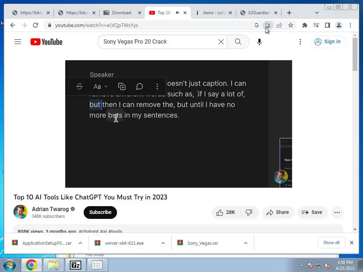This screenshot has width=363, height=272.
Task: Click the magnifier search button
Action: (238, 42)
